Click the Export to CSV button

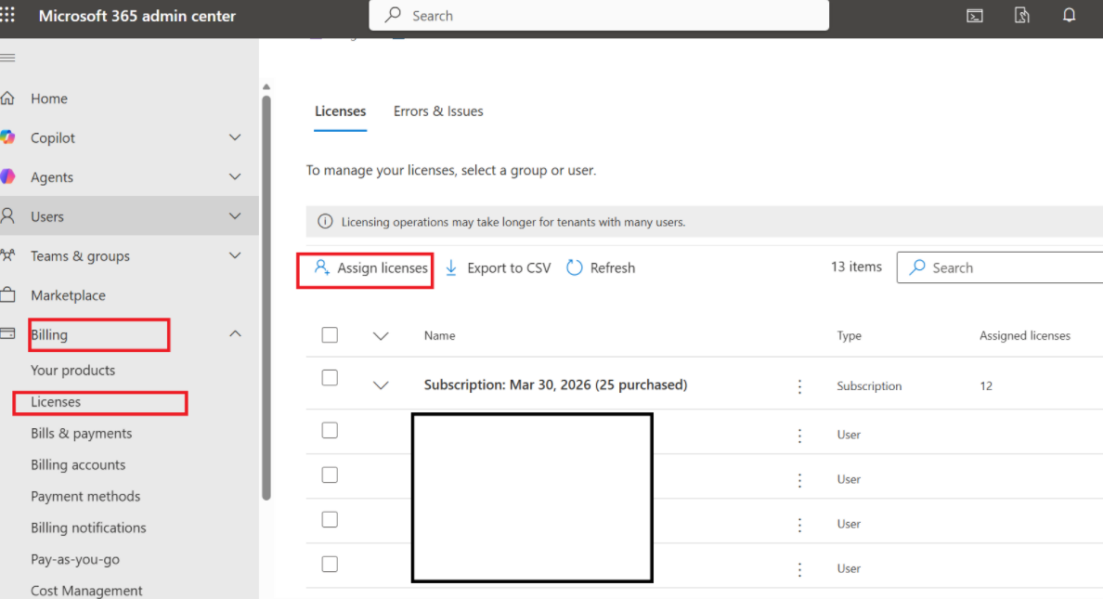(x=498, y=267)
